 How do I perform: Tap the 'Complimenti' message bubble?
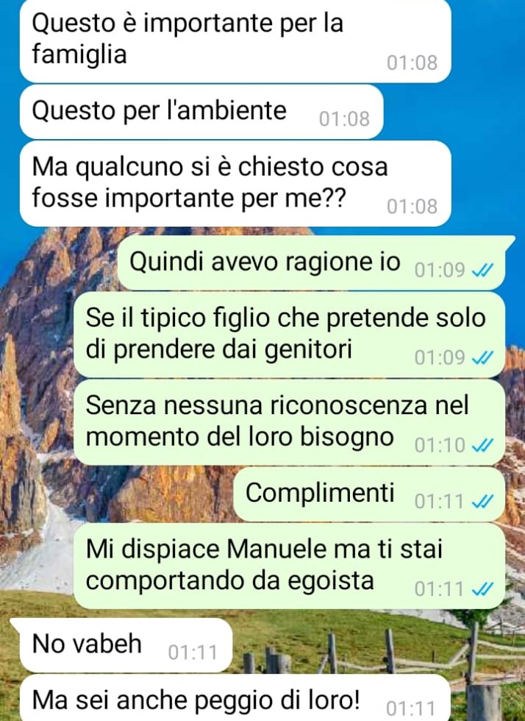coord(369,494)
